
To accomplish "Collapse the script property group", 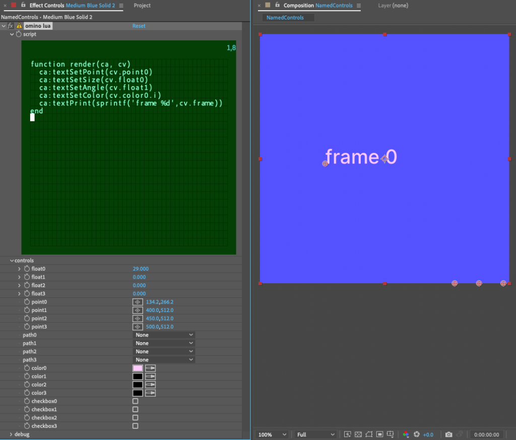I will 12,34.
